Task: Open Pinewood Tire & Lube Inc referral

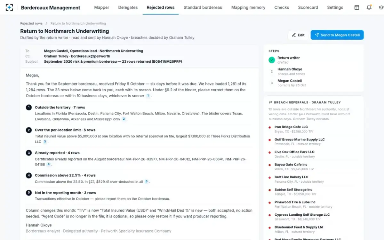Action: click(x=314, y=204)
